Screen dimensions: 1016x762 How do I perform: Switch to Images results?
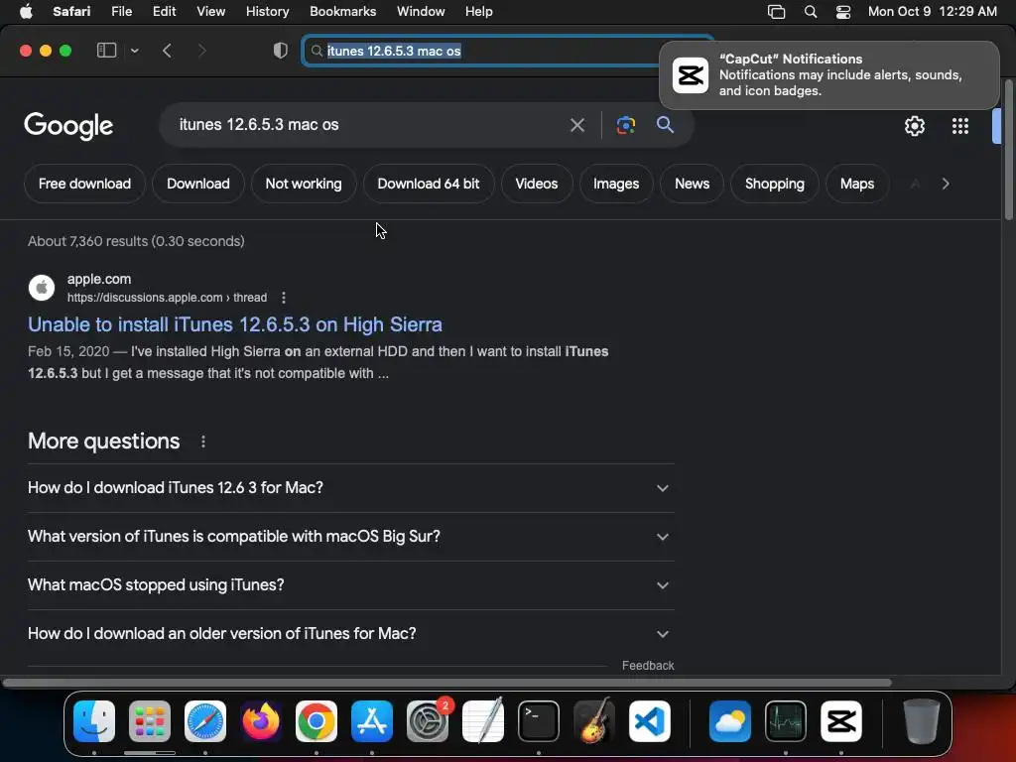(x=616, y=184)
